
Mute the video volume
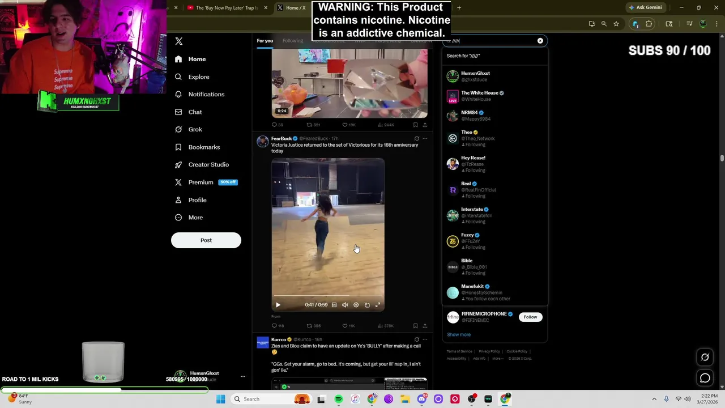[x=345, y=305]
